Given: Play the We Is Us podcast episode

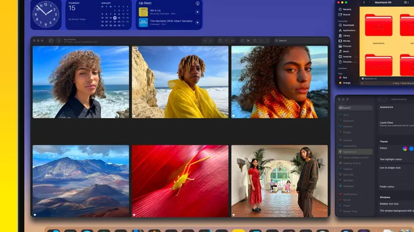Looking at the screenshot, I should (x=198, y=12).
